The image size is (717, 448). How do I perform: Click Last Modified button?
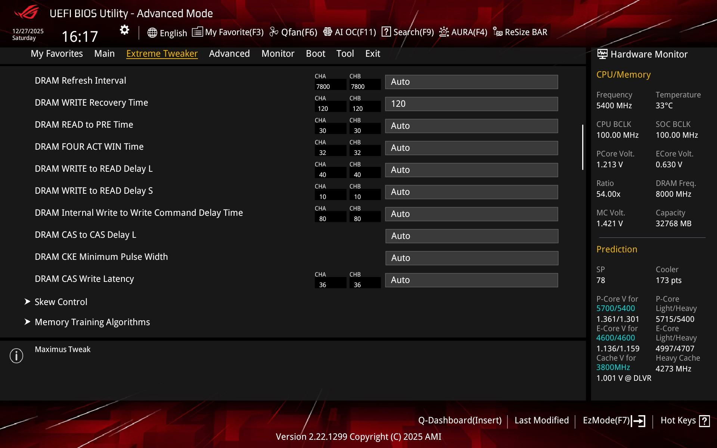[x=541, y=420]
